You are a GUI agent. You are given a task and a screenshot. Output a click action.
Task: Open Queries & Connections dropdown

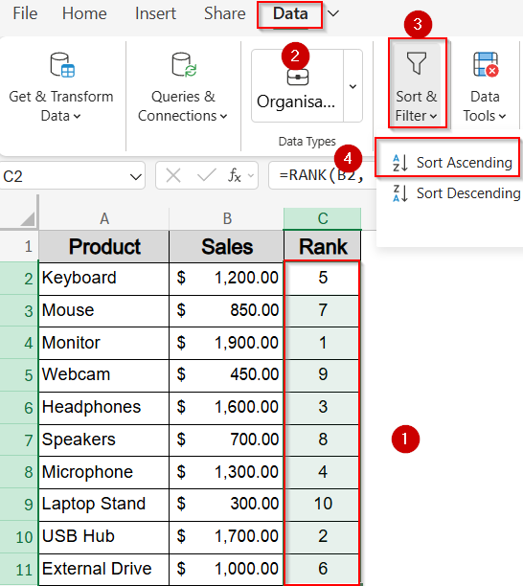coord(183,88)
